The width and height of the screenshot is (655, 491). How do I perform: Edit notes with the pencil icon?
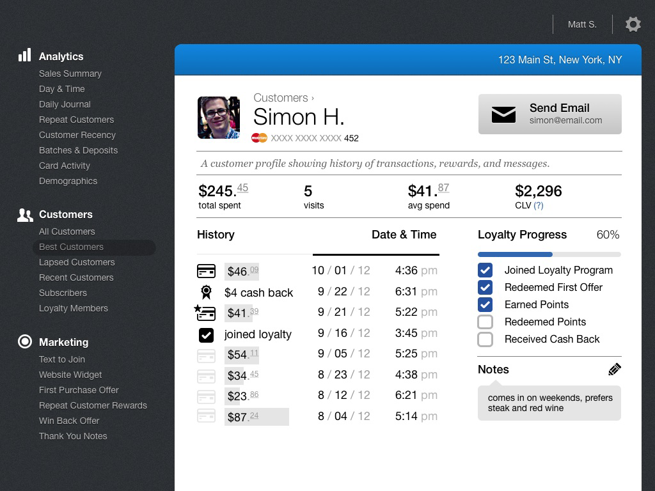615,369
